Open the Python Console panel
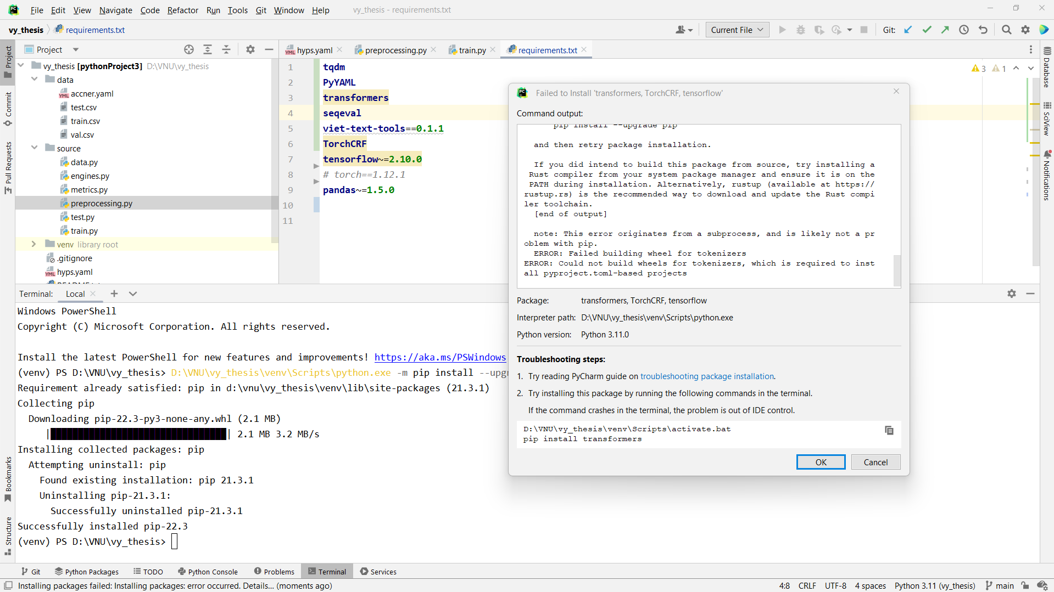 [208, 571]
